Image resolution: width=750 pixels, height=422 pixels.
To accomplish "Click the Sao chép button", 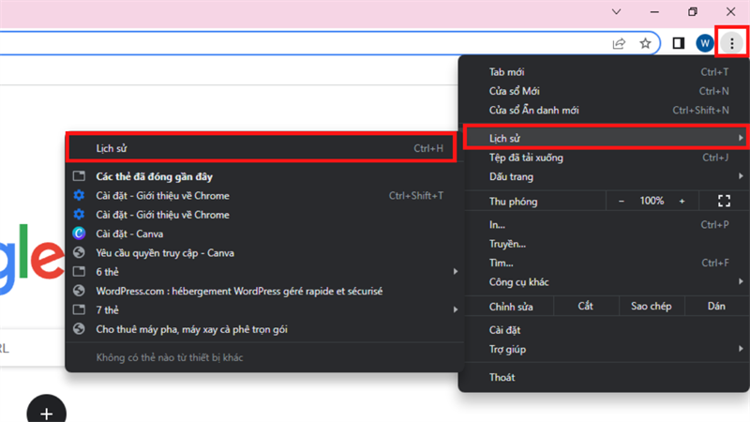I will tap(651, 307).
